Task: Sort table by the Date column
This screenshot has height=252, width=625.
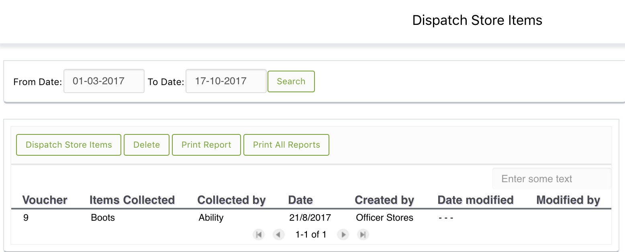Action: 300,200
